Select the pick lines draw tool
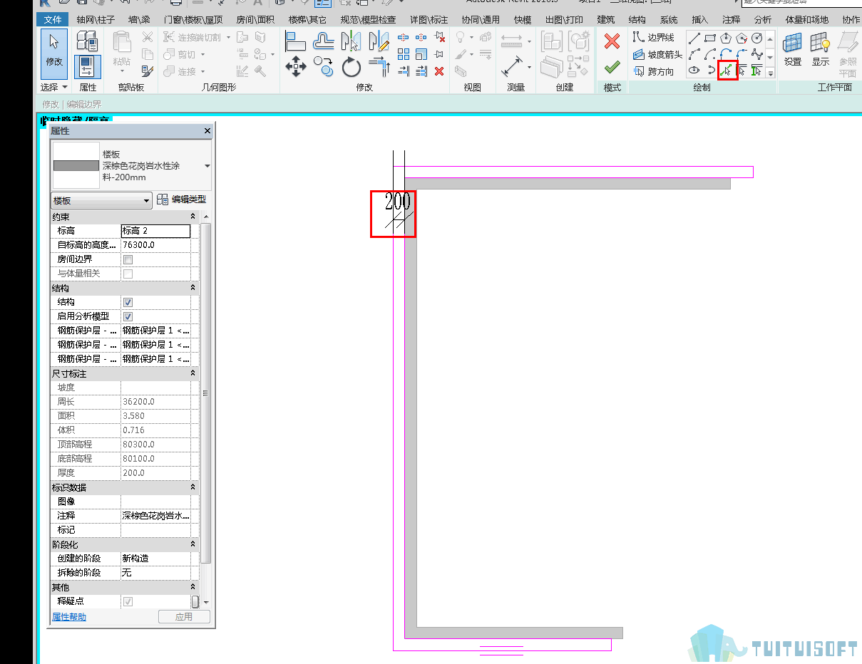Screen dimensions: 862x664 (x=727, y=71)
